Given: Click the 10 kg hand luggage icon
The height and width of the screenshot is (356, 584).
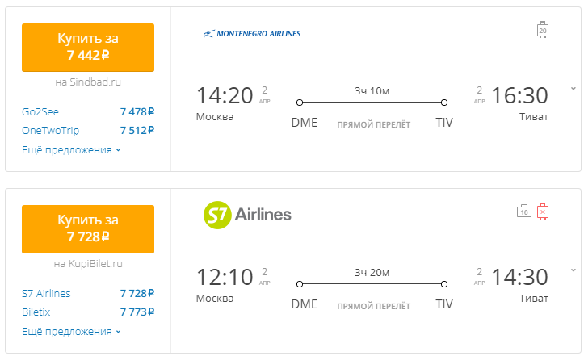Looking at the screenshot, I should (524, 212).
